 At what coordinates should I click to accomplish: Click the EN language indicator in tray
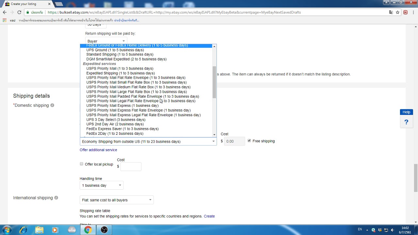(x=360, y=229)
